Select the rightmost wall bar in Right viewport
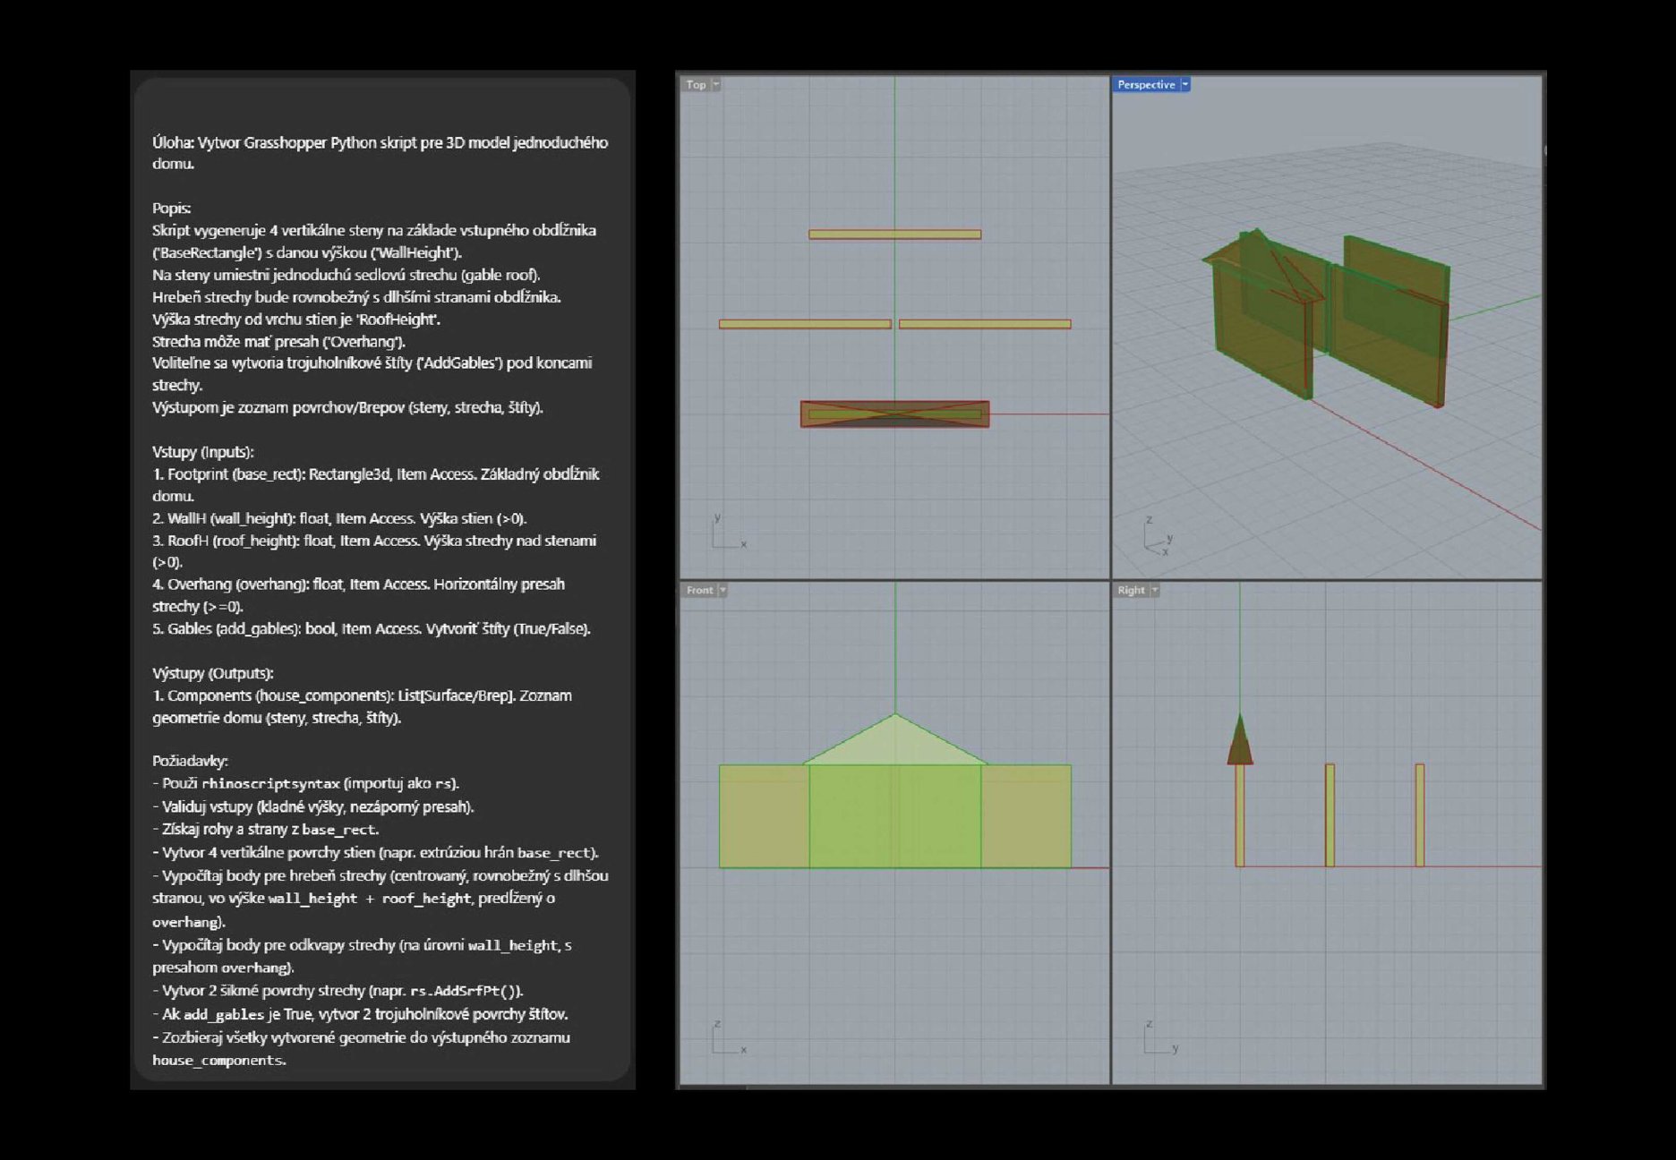The width and height of the screenshot is (1676, 1160). point(1420,815)
